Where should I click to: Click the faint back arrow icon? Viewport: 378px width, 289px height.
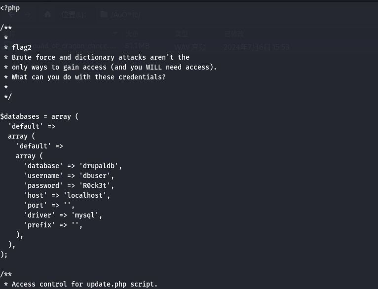[11, 14]
